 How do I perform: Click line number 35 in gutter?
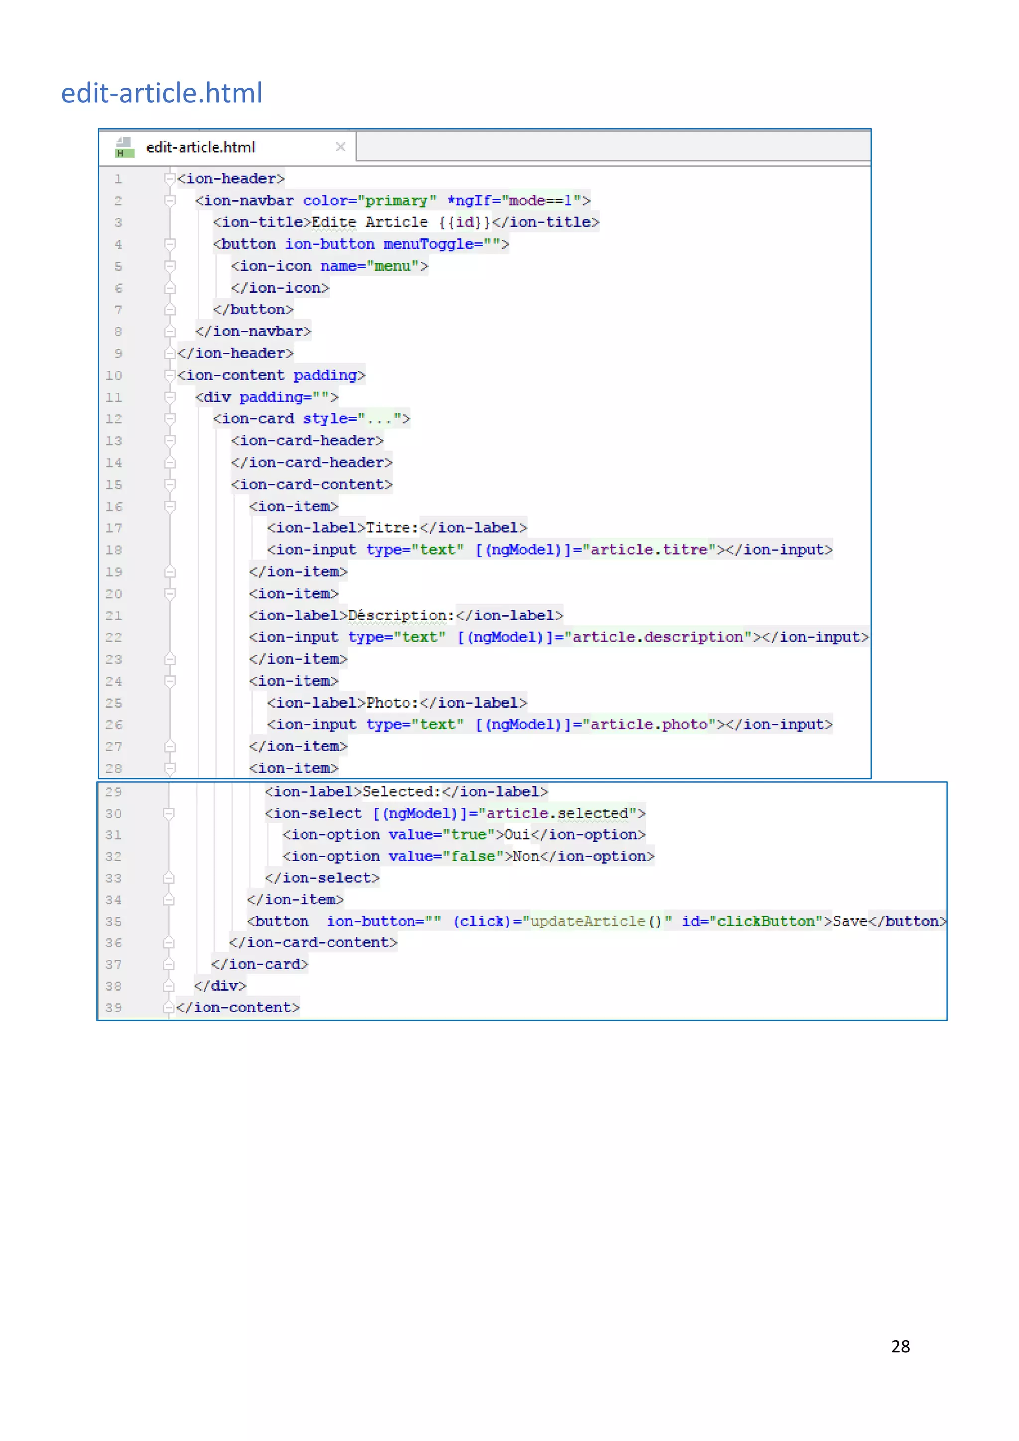click(x=113, y=922)
